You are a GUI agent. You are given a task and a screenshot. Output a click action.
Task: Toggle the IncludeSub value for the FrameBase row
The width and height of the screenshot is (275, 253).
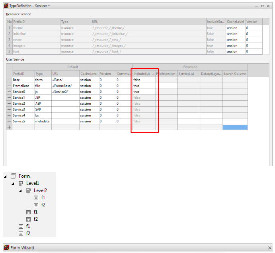(144, 86)
